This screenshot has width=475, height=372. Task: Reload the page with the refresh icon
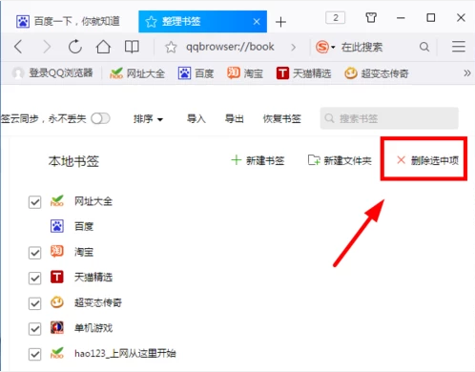(75, 47)
